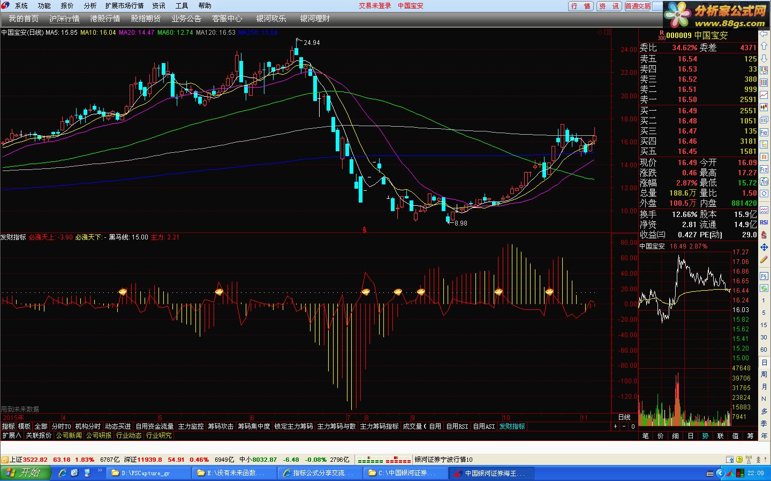Switch to 股指期货 tab

pos(146,19)
